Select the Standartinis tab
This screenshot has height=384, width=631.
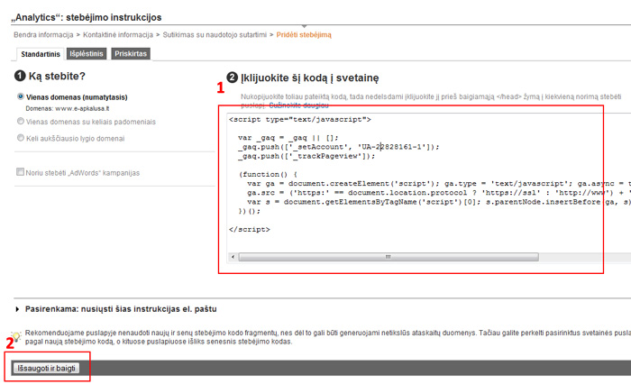pos(41,54)
